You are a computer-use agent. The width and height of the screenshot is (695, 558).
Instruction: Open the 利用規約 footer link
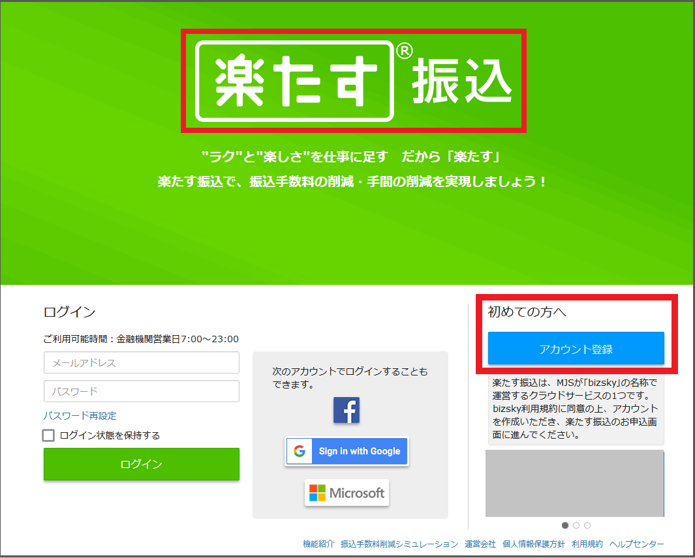pos(587,544)
